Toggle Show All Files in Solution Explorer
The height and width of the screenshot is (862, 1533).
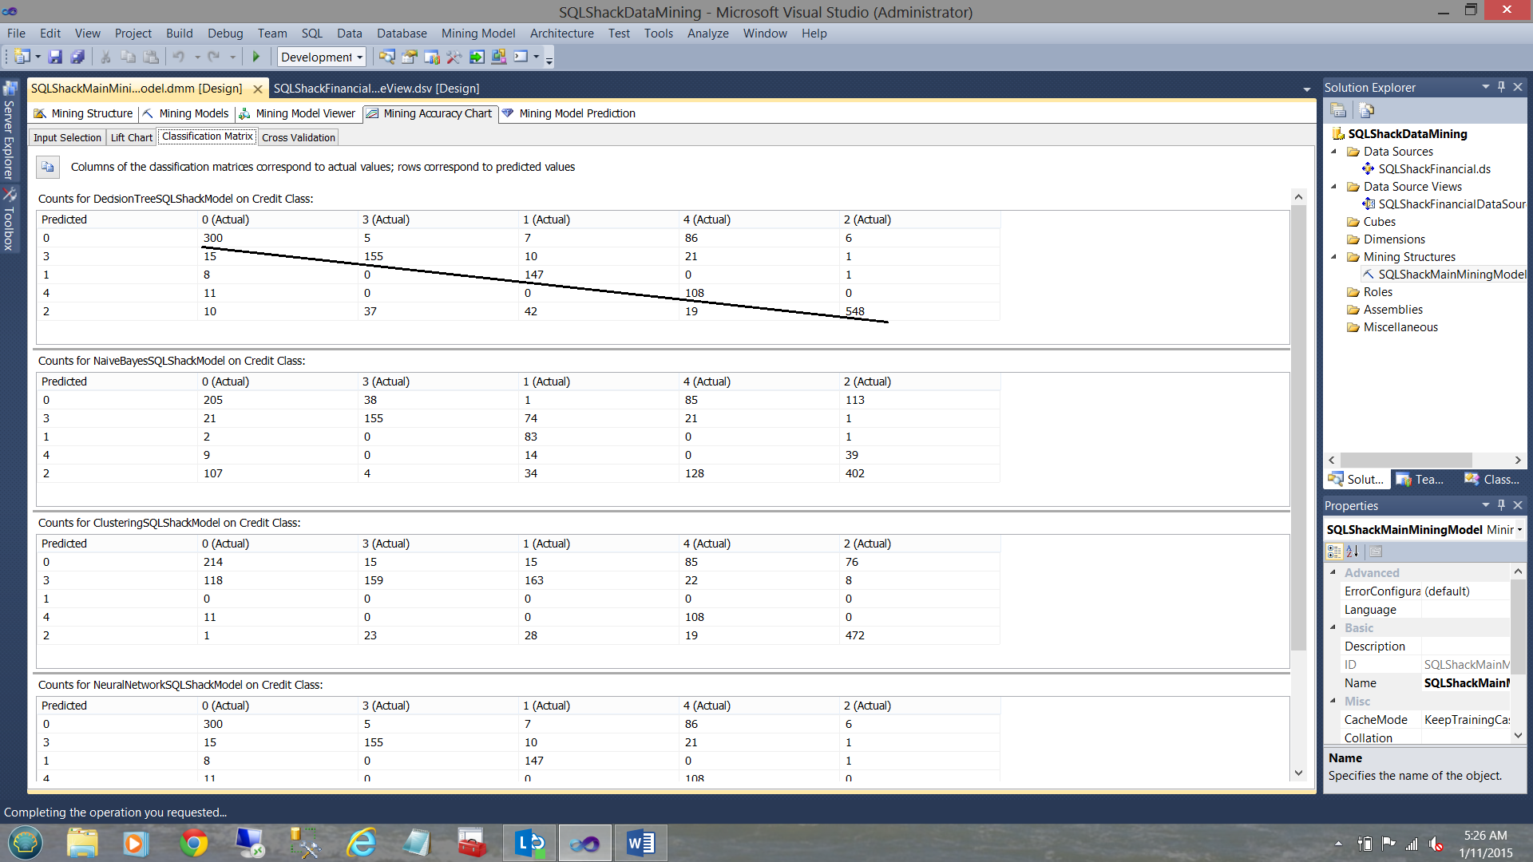point(1366,110)
